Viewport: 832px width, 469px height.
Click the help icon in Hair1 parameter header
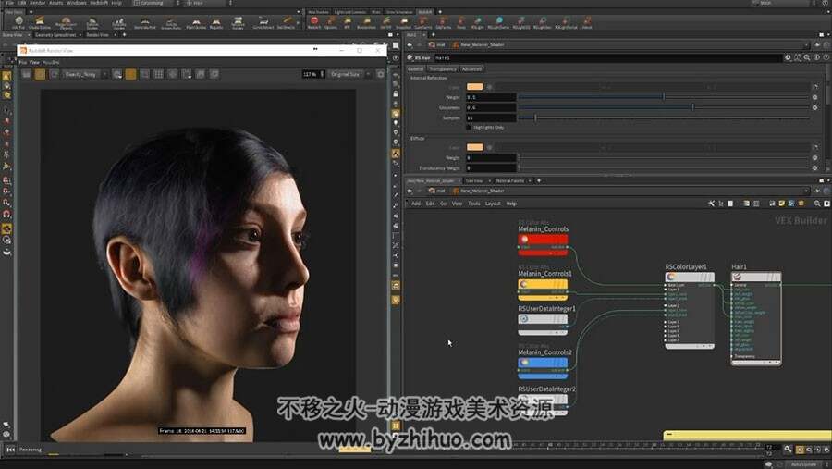tap(826, 57)
